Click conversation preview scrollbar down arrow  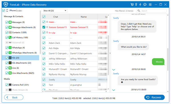pos(168,91)
